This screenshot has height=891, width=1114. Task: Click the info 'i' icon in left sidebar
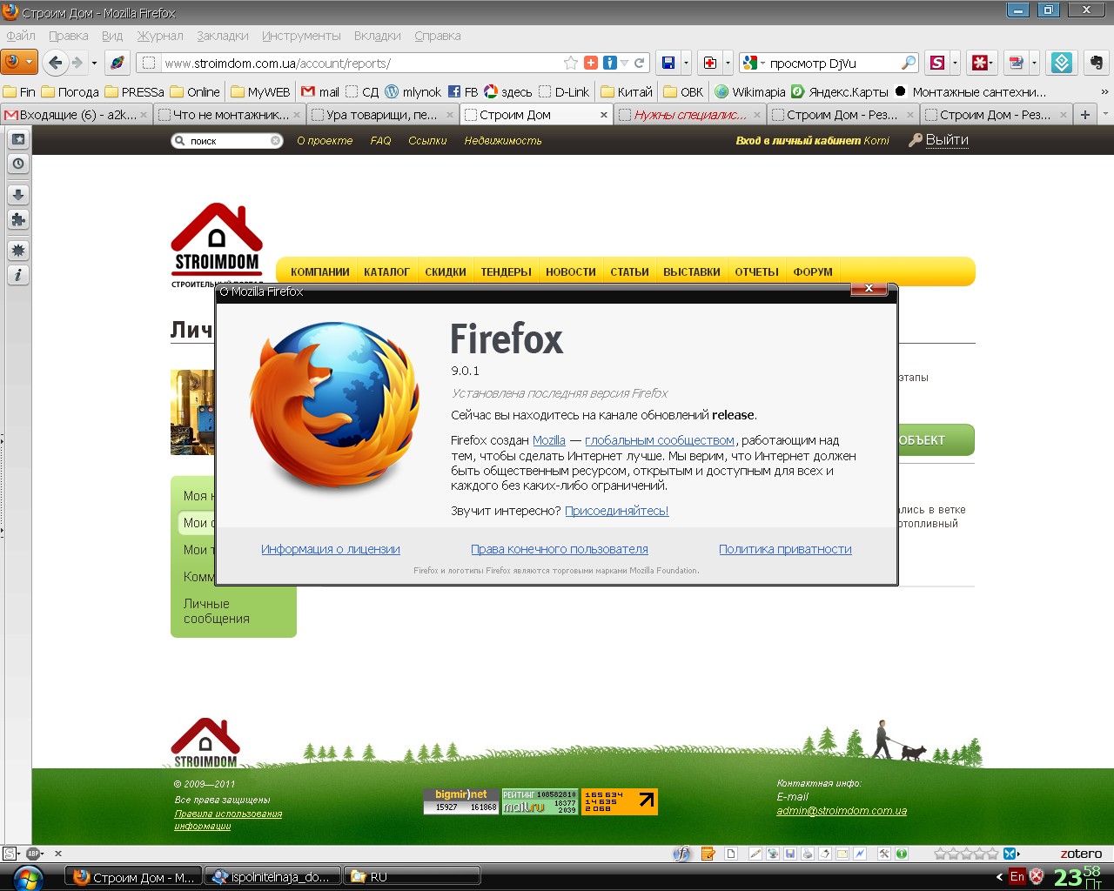18,275
